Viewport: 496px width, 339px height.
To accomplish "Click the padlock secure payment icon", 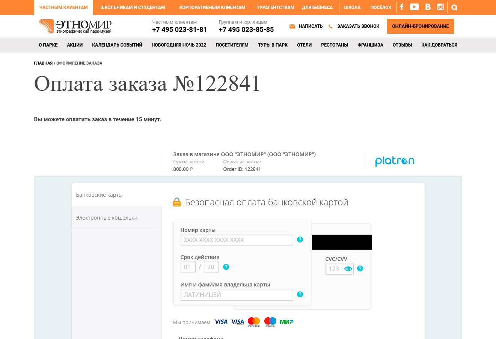I will tap(177, 202).
